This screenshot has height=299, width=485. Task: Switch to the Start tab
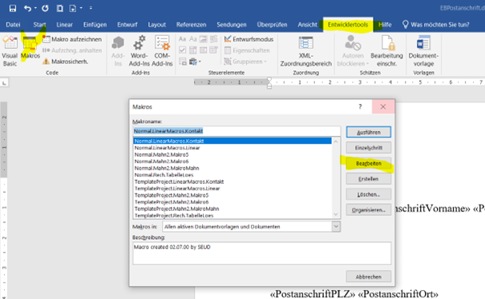[x=39, y=25]
